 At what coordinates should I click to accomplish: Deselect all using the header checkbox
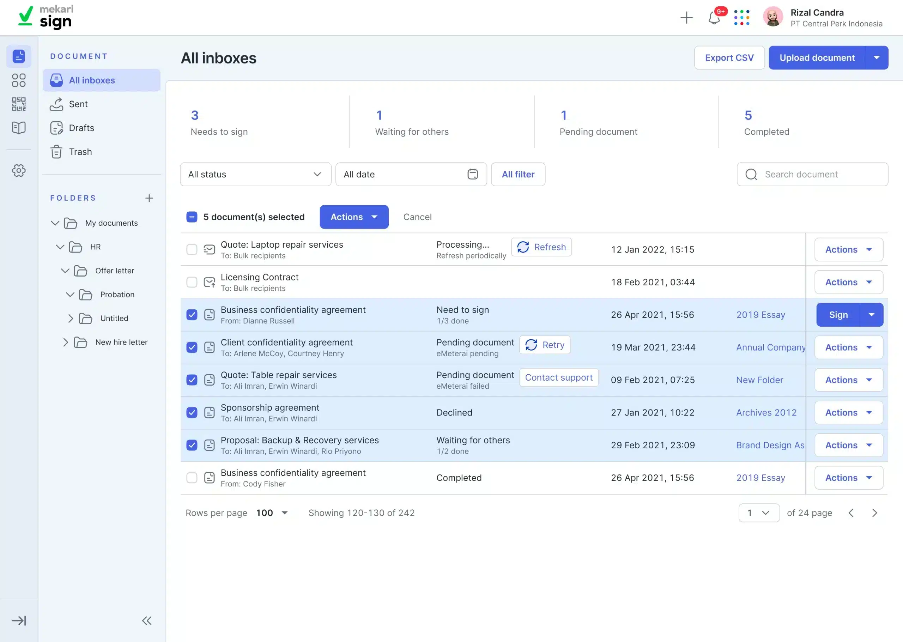point(192,217)
